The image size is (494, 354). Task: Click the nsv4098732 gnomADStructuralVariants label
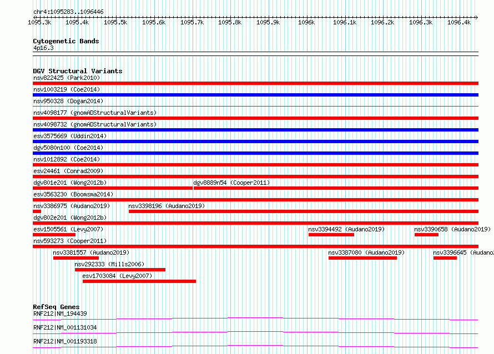point(95,124)
